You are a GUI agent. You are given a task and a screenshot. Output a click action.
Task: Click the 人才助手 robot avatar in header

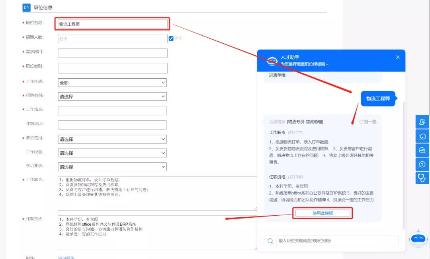(272, 61)
